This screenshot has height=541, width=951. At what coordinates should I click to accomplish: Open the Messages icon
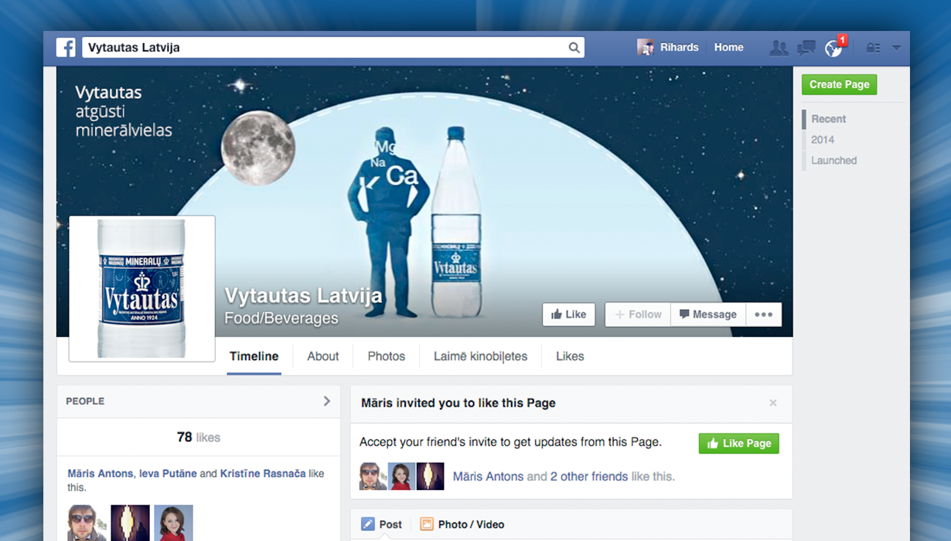coord(806,47)
